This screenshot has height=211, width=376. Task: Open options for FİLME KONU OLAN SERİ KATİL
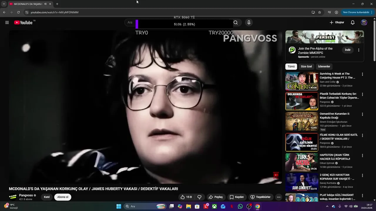click(362, 135)
